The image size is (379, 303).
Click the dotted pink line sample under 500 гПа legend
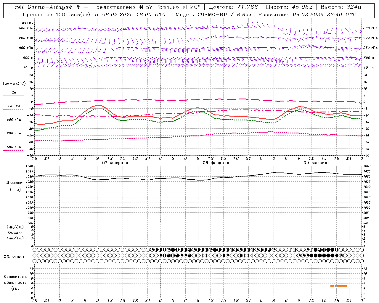click(x=13, y=150)
